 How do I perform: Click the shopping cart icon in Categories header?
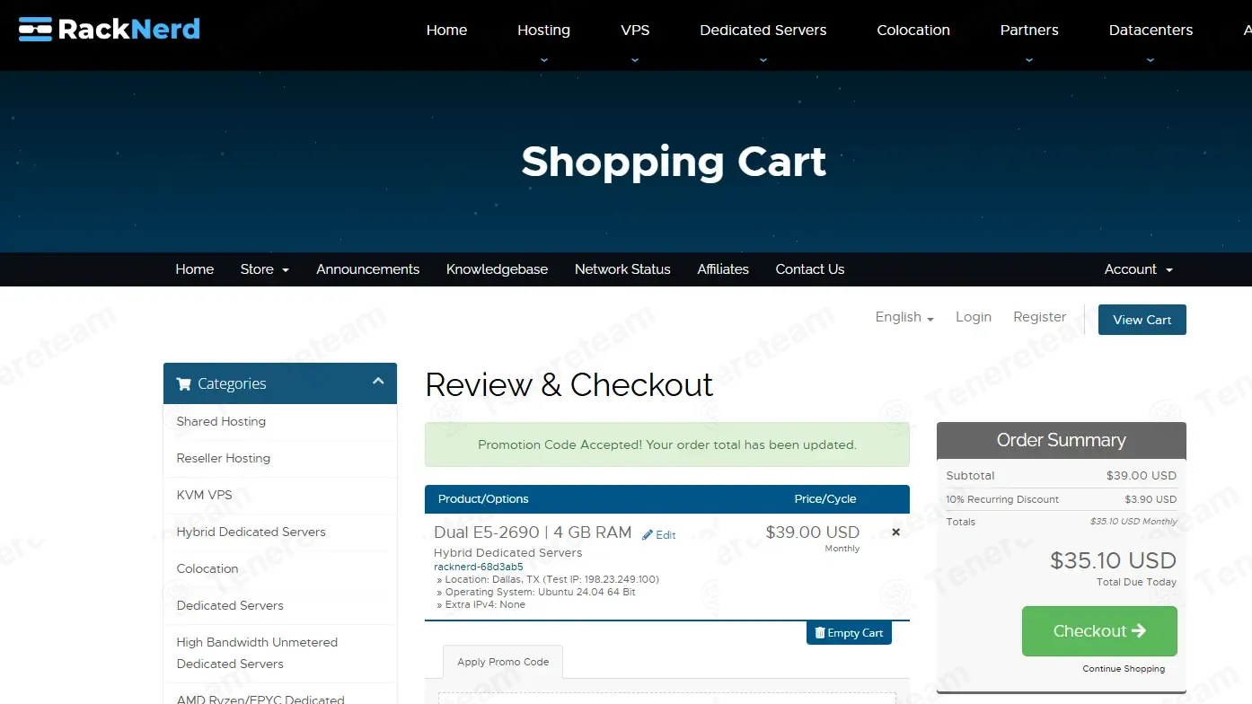click(x=184, y=384)
